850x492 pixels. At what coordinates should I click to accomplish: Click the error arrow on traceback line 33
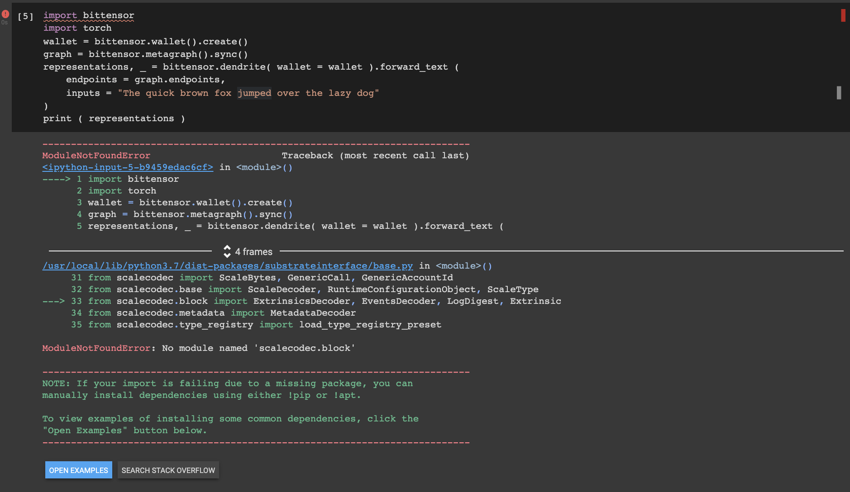[53, 301]
